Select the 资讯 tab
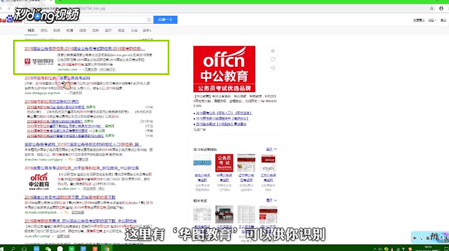This screenshot has height=251, width=449. point(44,30)
